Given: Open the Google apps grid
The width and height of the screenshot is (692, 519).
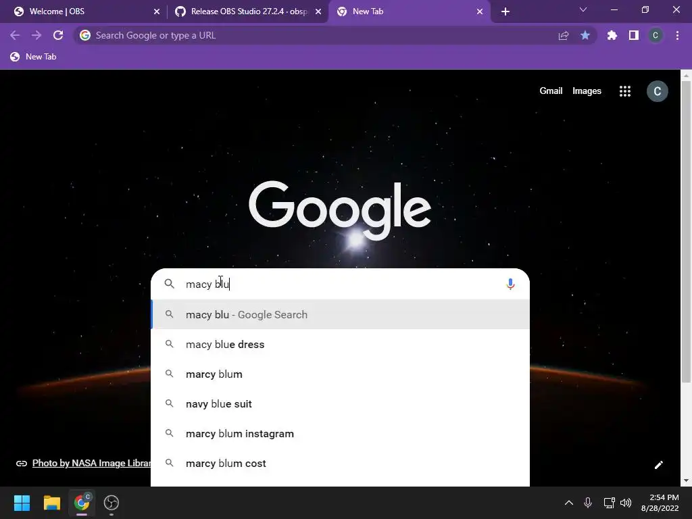Looking at the screenshot, I should [x=625, y=91].
